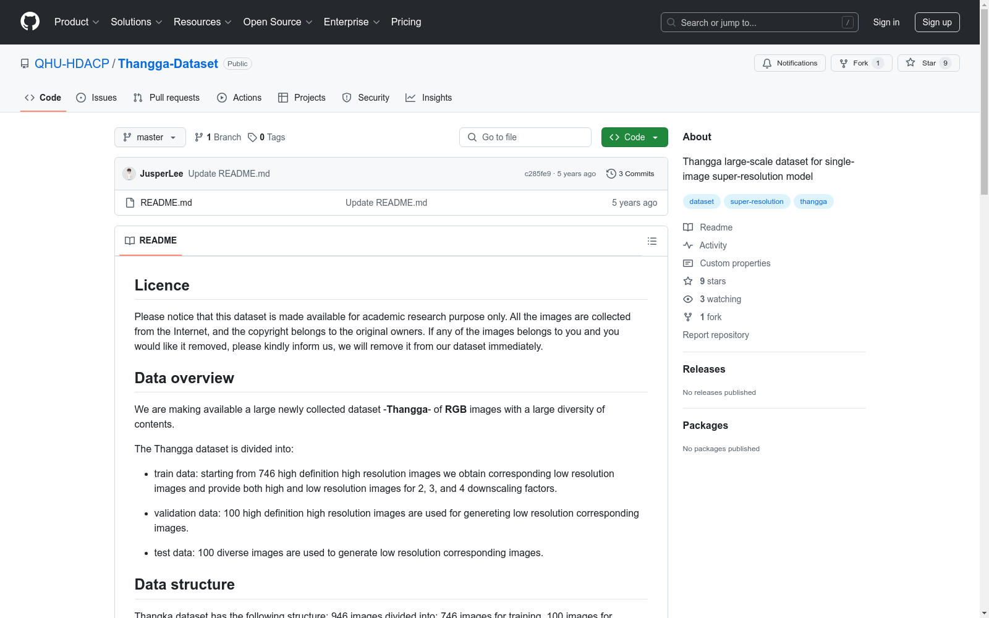Select the README tab header
This screenshot has width=989, height=618.
point(151,240)
